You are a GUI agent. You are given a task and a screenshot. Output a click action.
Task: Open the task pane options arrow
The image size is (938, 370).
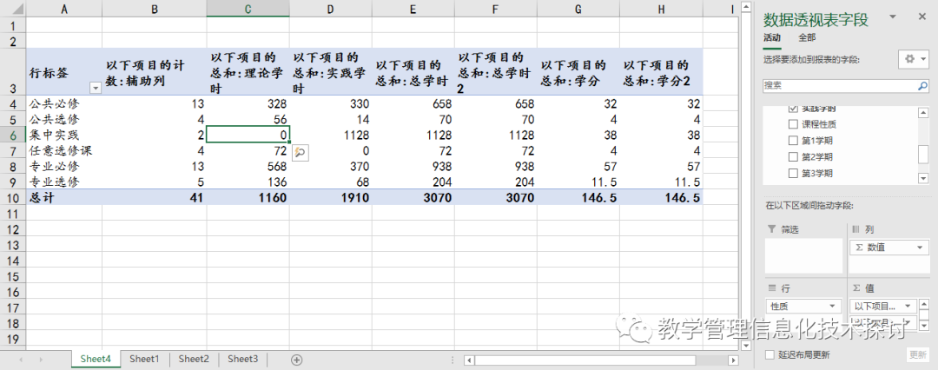(x=893, y=17)
